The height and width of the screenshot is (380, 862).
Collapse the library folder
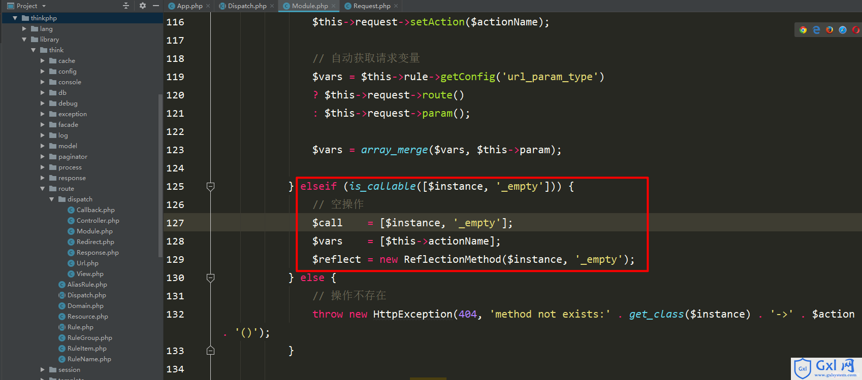click(24, 40)
